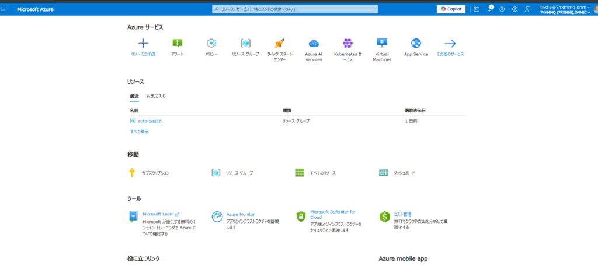Open the ポリシー service icon
The height and width of the screenshot is (266, 598).
pyautogui.click(x=211, y=43)
